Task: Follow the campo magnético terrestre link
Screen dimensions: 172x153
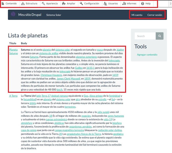Action: click(69, 130)
